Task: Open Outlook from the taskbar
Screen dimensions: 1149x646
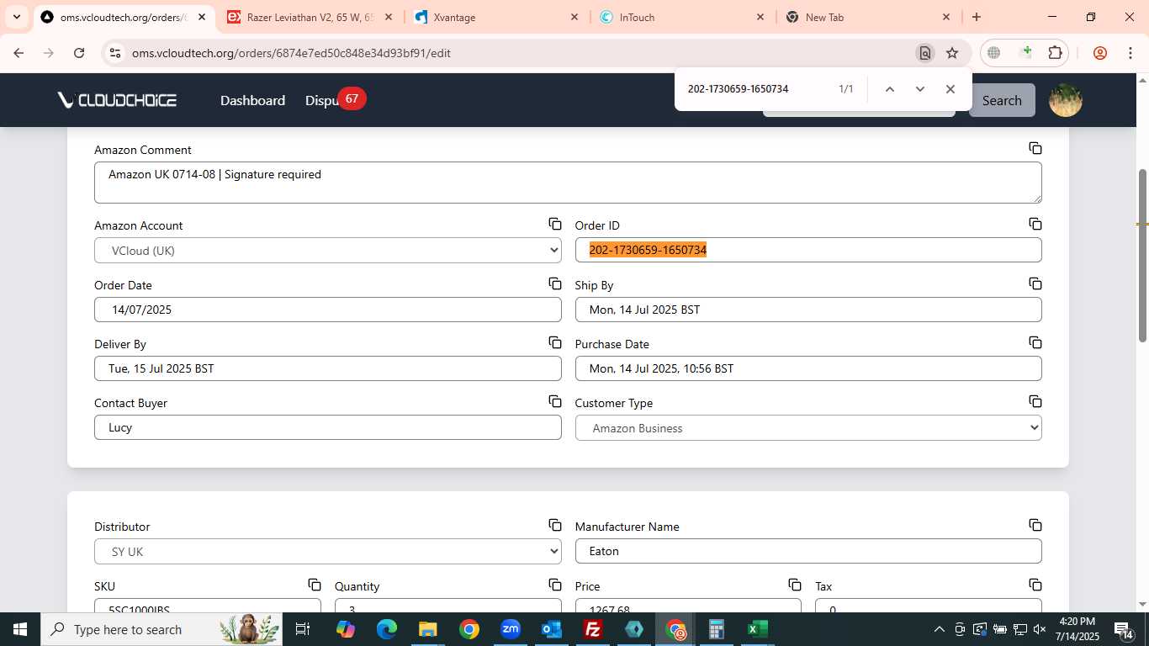Action: point(552,629)
